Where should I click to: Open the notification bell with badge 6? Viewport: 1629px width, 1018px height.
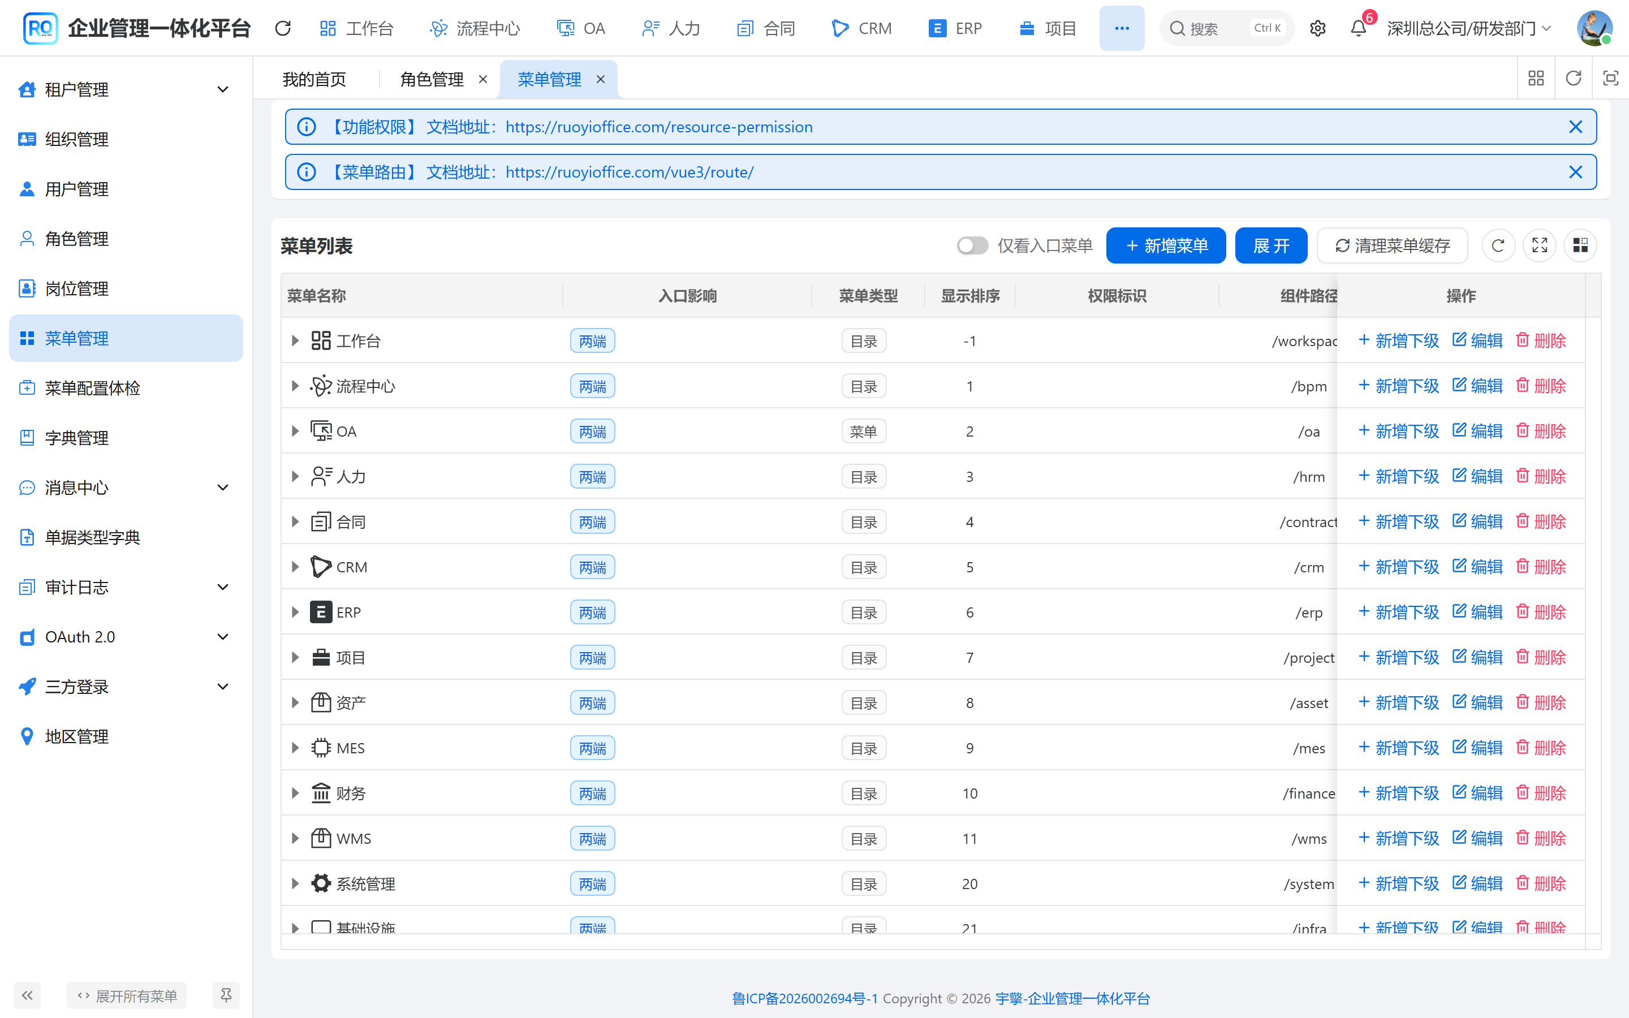pyautogui.click(x=1359, y=28)
